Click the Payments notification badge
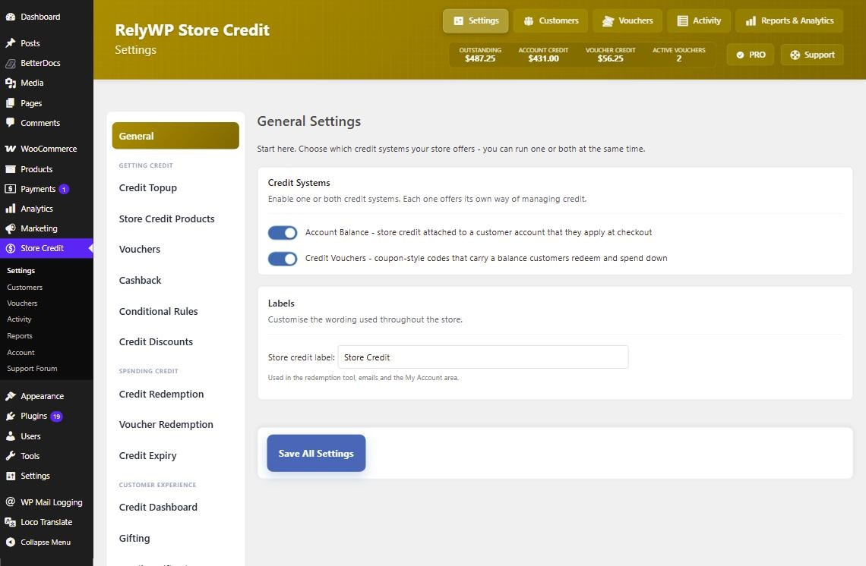Viewport: 866px width, 566px height. [64, 189]
